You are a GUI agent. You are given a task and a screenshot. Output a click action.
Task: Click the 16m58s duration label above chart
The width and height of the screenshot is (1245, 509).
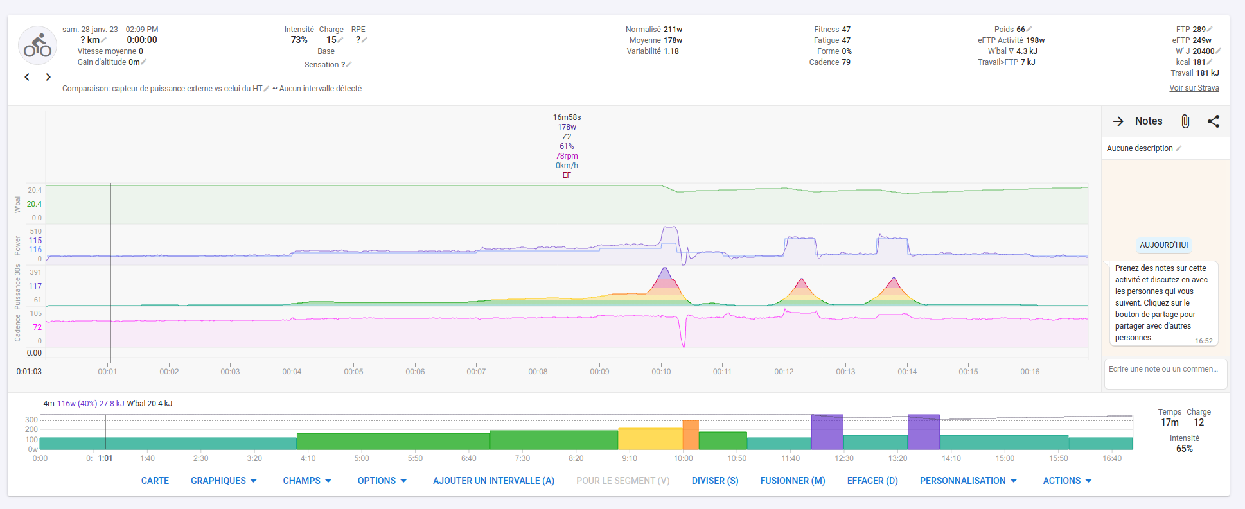click(567, 117)
